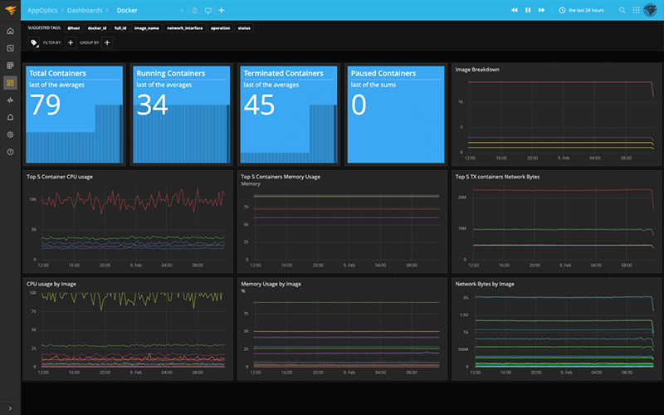
Task: Select the highlighted Dashboards sidebar icon
Action: click(x=10, y=82)
